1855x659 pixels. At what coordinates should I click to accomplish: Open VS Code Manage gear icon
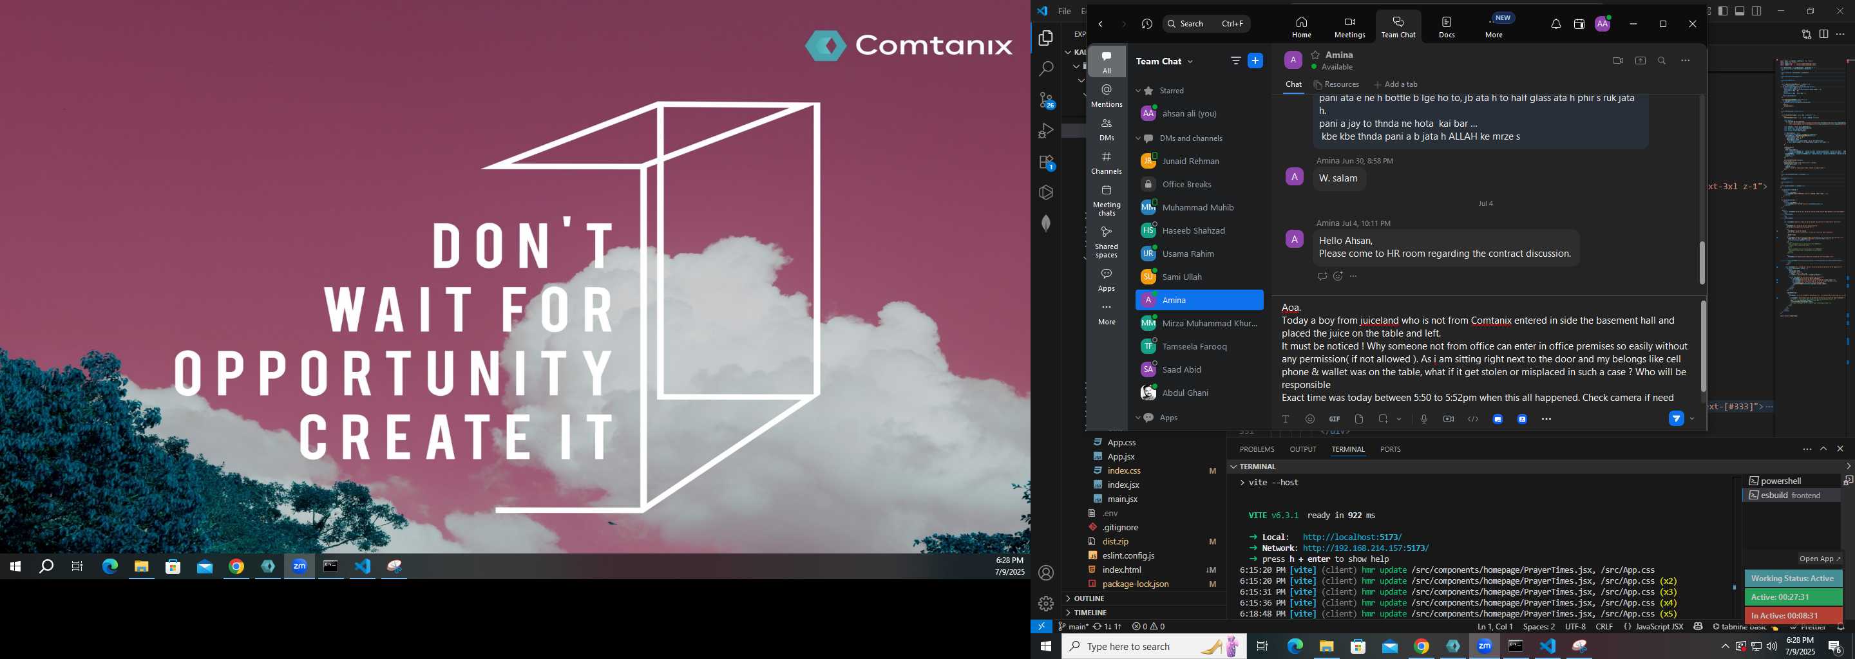pyautogui.click(x=1046, y=604)
